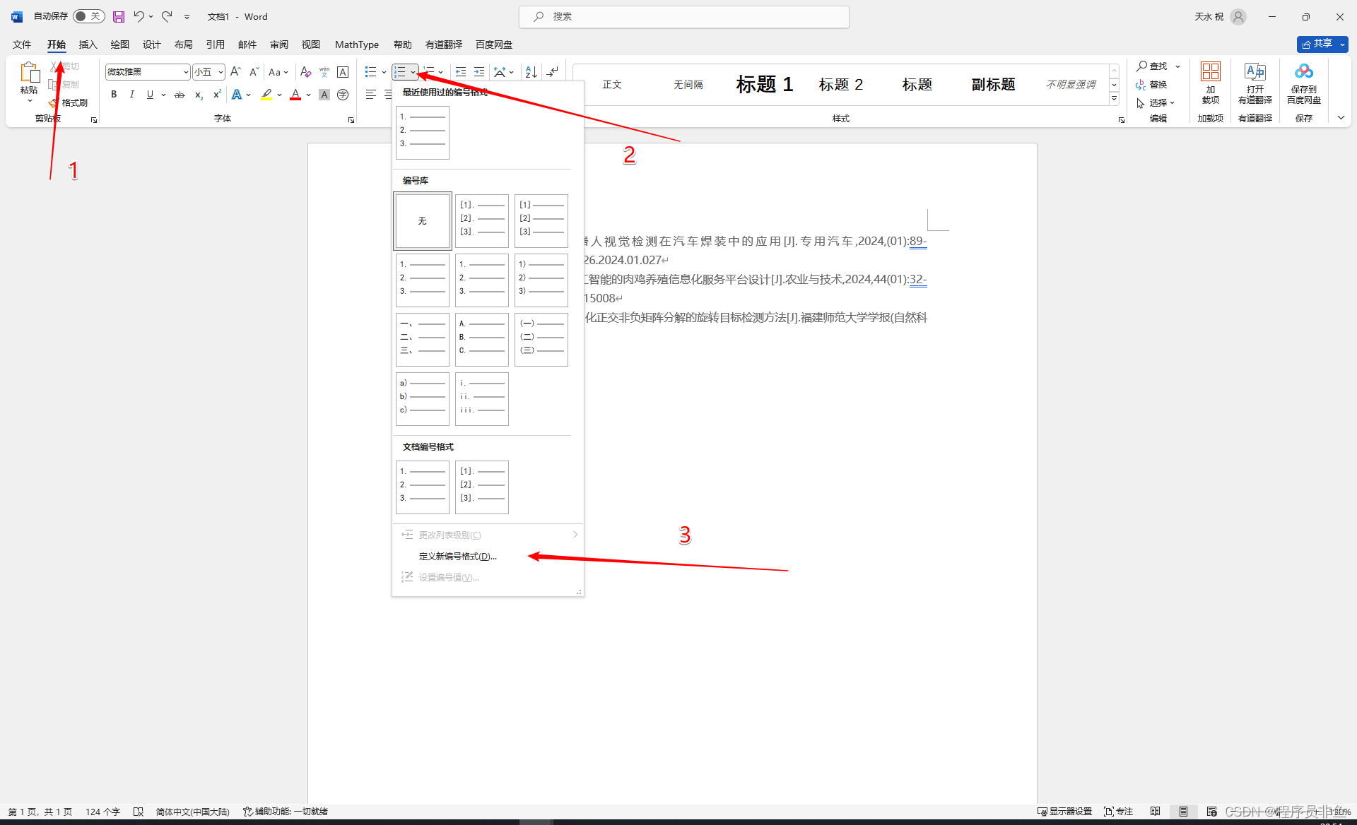Open the Insert ribbon tab
The image size is (1357, 825).
88,44
